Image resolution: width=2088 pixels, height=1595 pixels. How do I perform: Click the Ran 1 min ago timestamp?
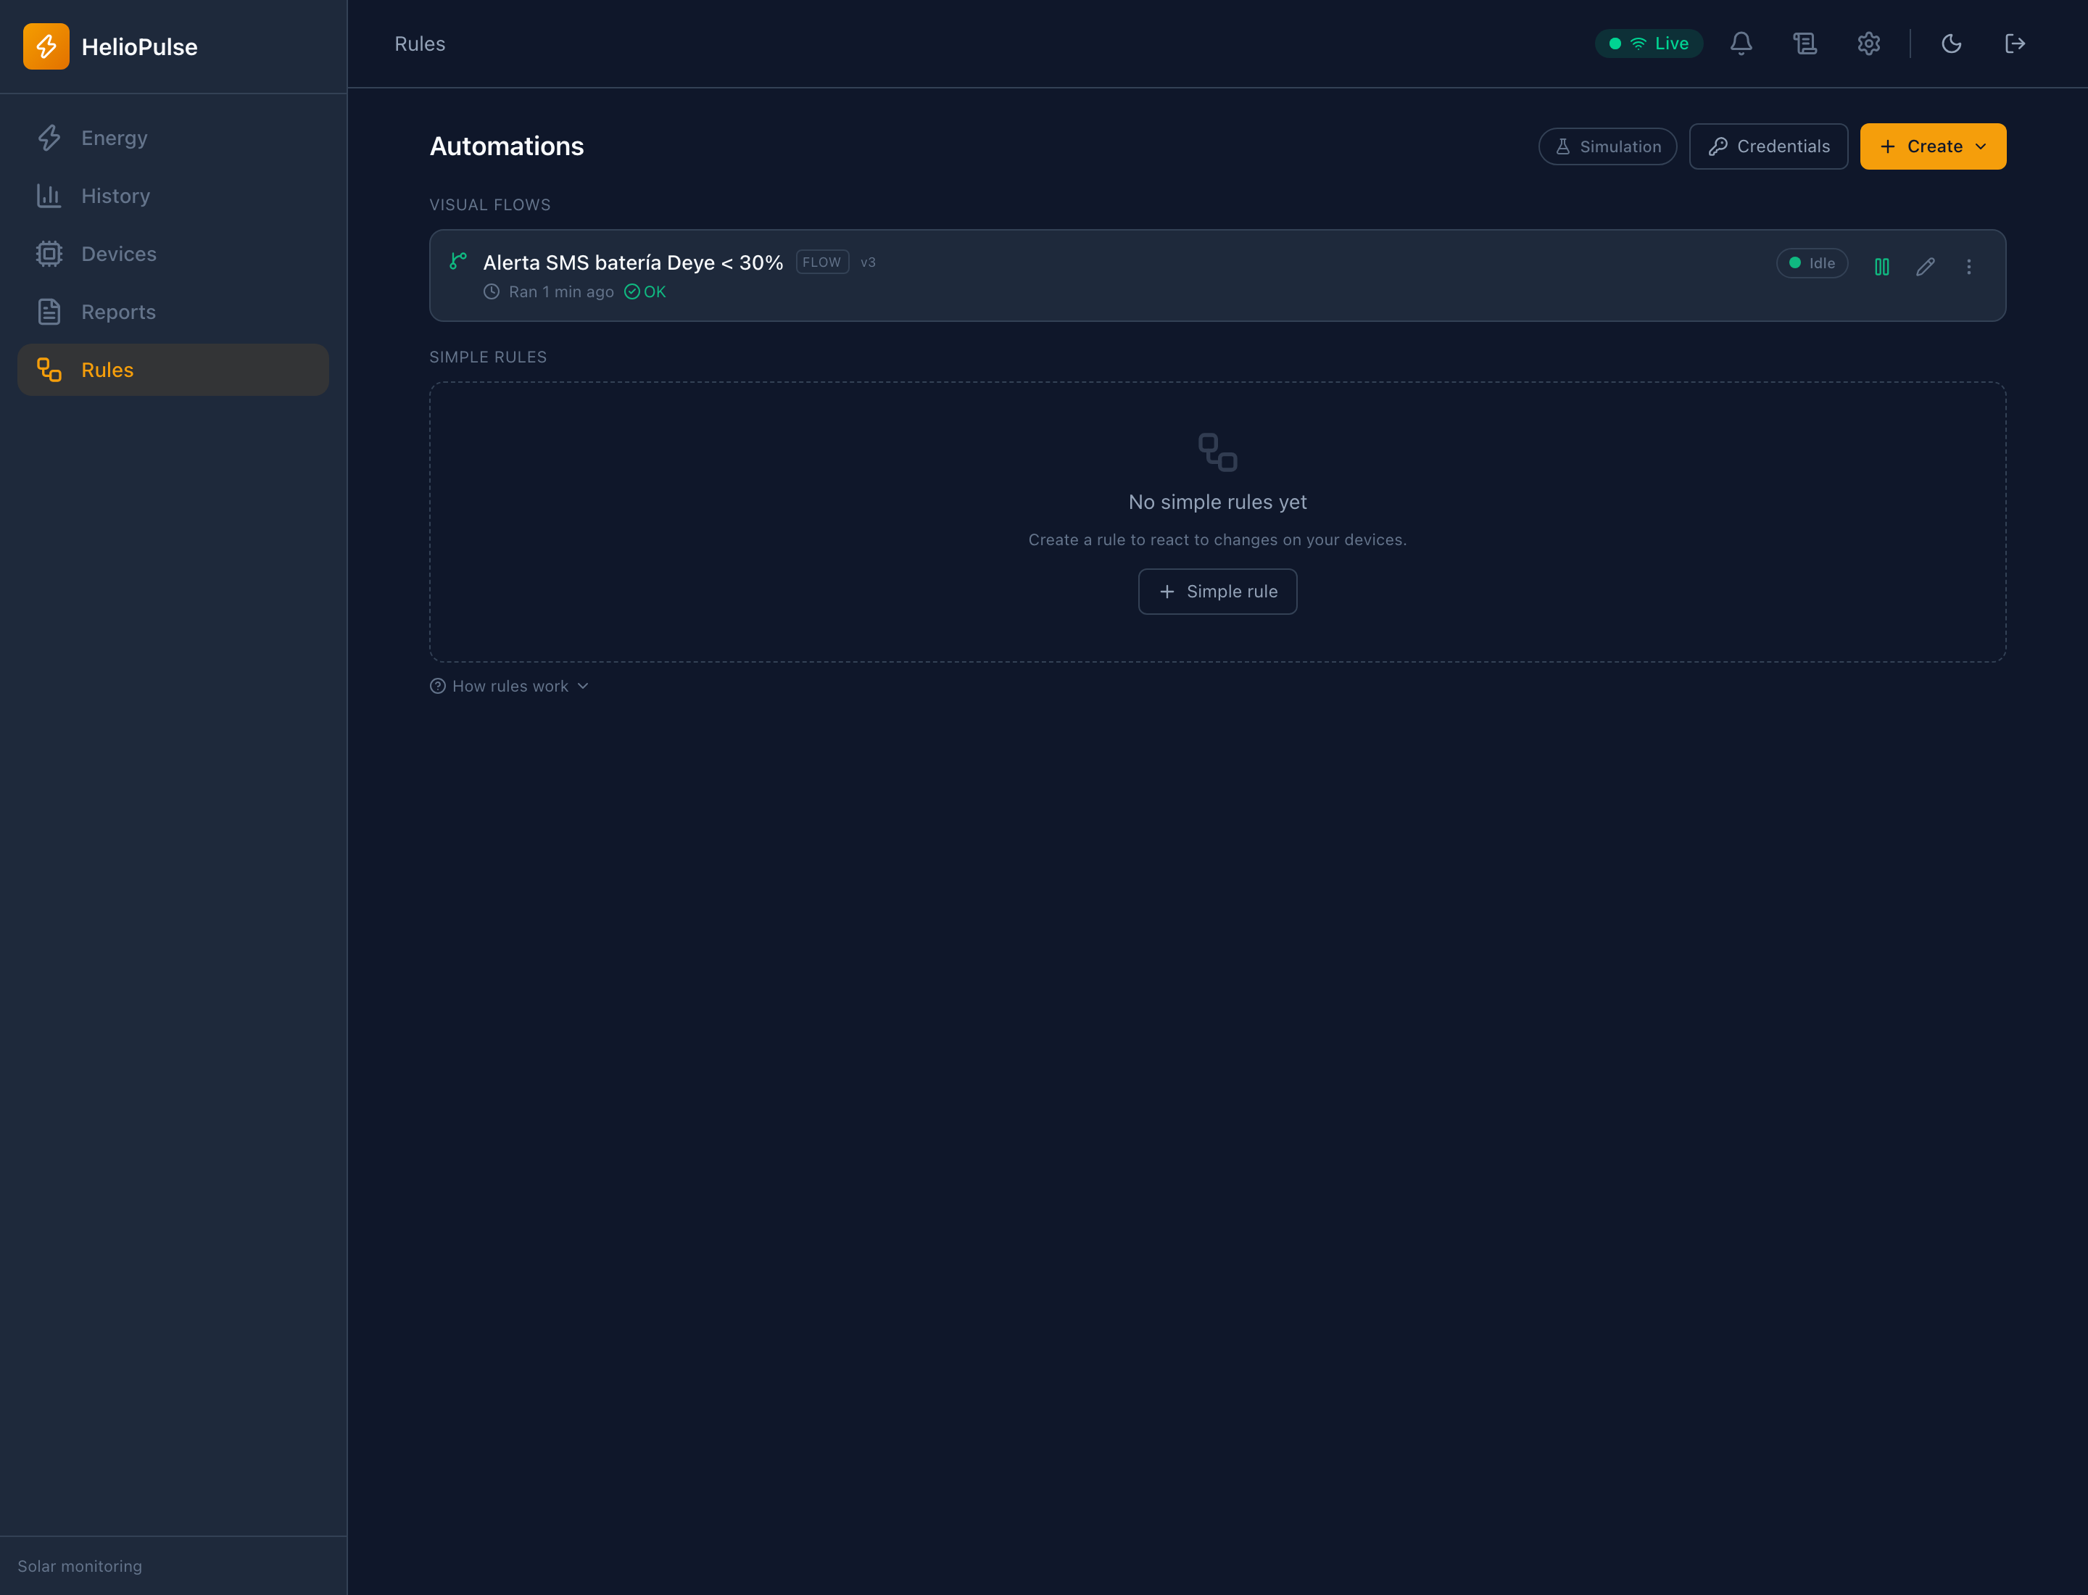point(561,291)
